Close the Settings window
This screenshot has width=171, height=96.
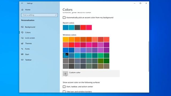click(x=146, y=3)
